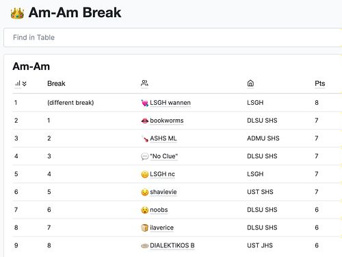Click the lips emoji next to bookworms
342x257 pixels.
[x=145, y=121]
